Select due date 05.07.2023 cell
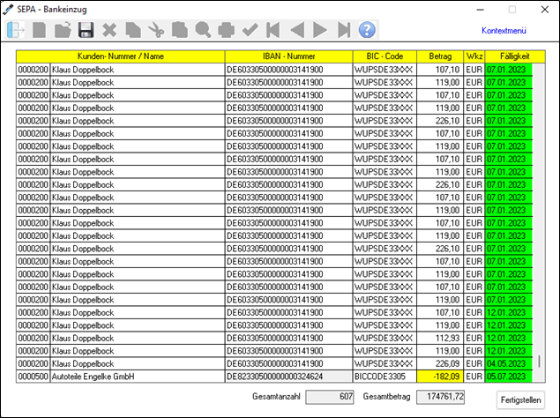This screenshot has width=560, height=418. coord(509,377)
